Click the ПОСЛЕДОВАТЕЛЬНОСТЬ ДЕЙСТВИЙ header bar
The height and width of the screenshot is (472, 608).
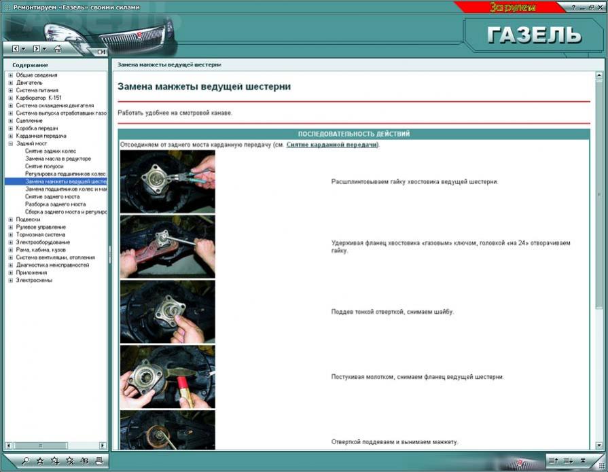pyautogui.click(x=354, y=134)
